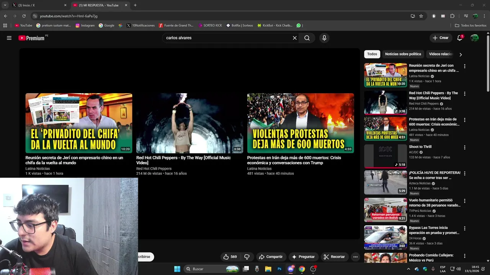The image size is (490, 275).
Task: Create a clip with Recortar
Action: click(x=334, y=257)
